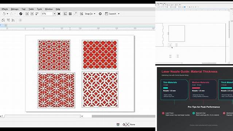The height and width of the screenshot is (131, 233).
Task: Open the Snap To dropdown
Action: (94, 14)
